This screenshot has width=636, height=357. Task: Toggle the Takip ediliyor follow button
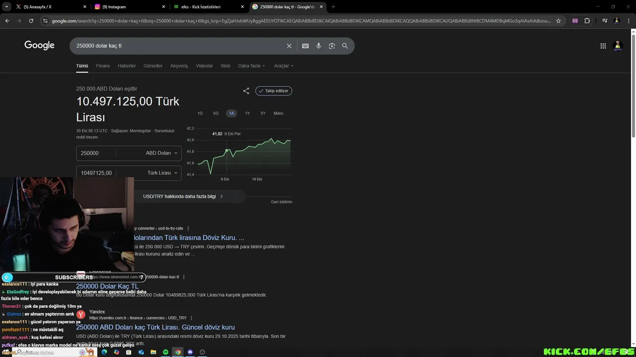click(274, 91)
